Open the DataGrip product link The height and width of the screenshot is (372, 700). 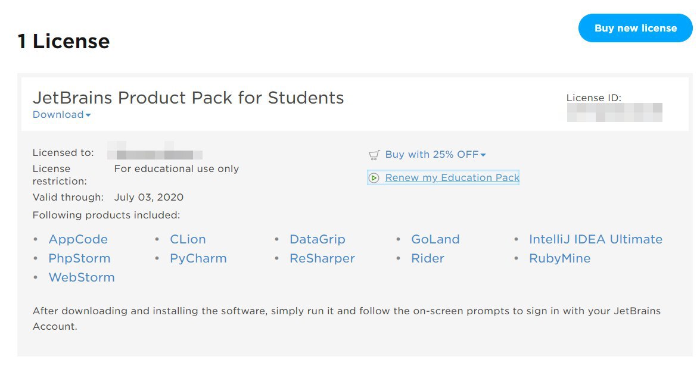(x=318, y=239)
